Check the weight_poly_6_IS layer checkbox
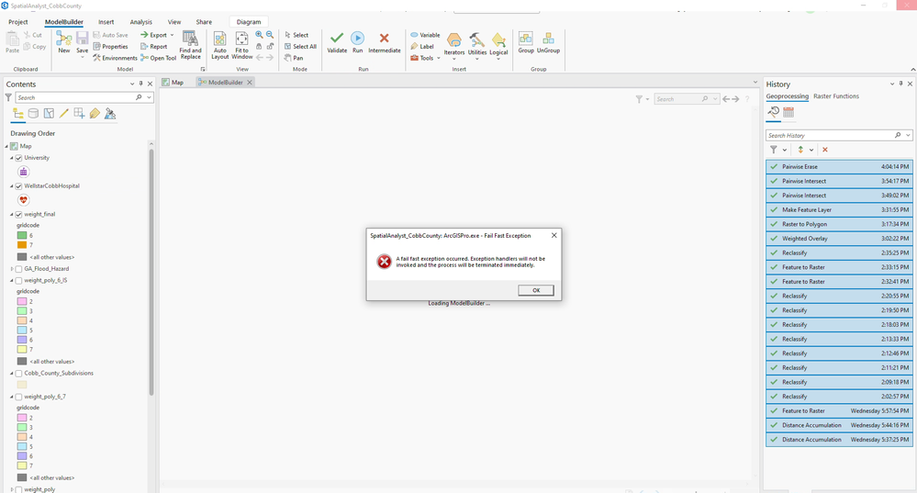Image resolution: width=917 pixels, height=493 pixels. pos(18,281)
